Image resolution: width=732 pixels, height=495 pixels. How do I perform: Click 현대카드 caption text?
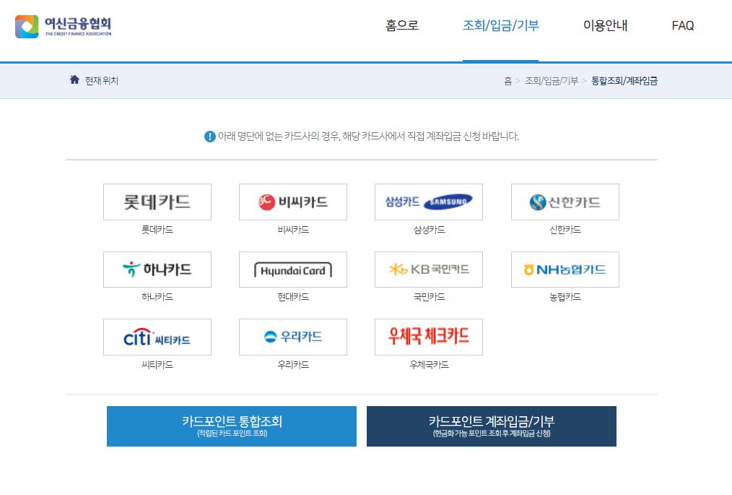click(293, 297)
